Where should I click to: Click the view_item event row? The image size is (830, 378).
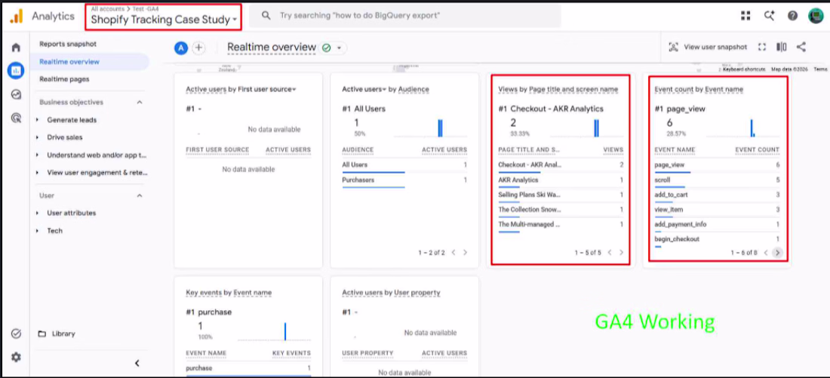(x=717, y=211)
